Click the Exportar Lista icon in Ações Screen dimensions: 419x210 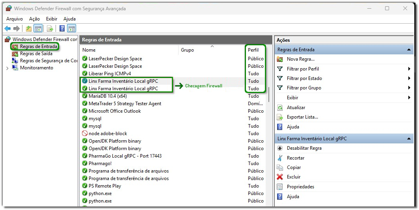tap(280, 117)
